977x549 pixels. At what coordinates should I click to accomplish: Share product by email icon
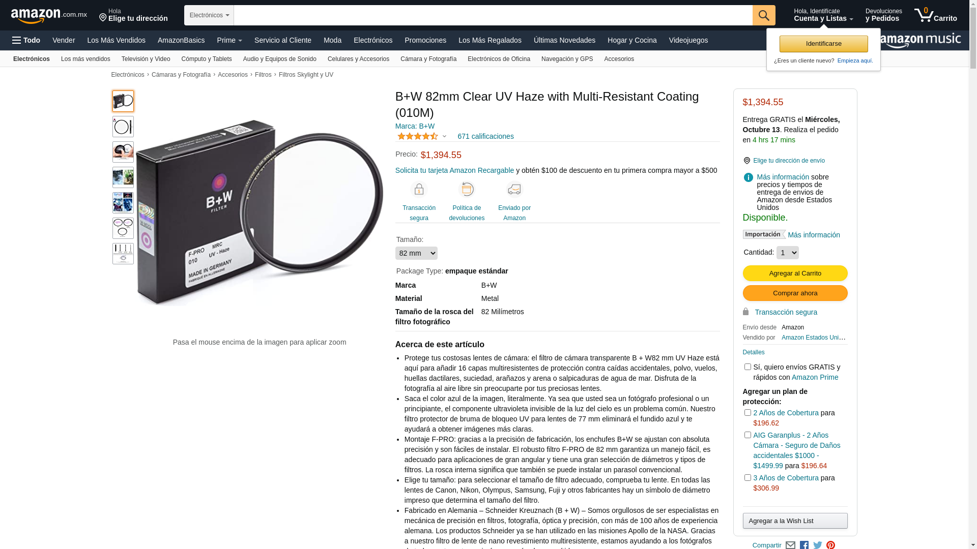pyautogui.click(x=790, y=545)
